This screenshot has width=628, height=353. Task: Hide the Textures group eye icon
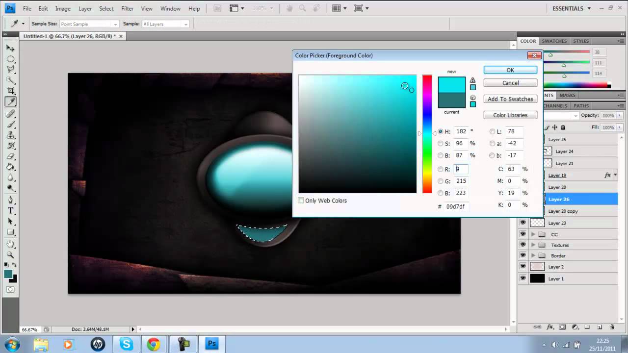523,245
